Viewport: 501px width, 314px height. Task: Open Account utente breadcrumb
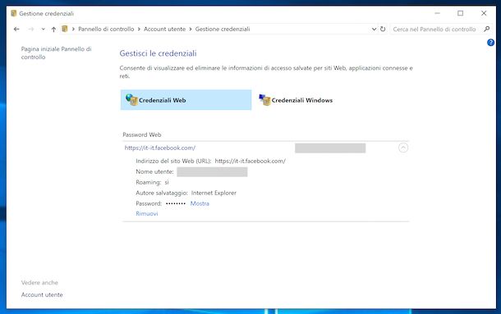pos(164,29)
